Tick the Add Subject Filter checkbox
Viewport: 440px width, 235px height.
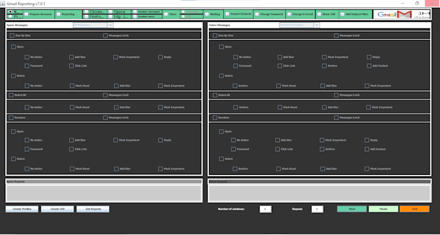342,14
